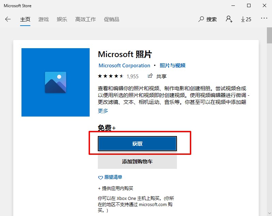
Task: Open the three-dot more options menu
Action: (264, 18)
